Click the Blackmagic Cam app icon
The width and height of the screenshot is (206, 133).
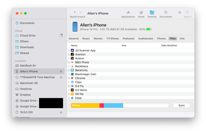72,74
